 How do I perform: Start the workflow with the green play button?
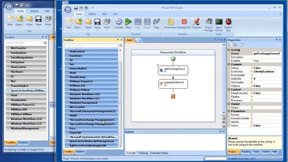click(128, 22)
